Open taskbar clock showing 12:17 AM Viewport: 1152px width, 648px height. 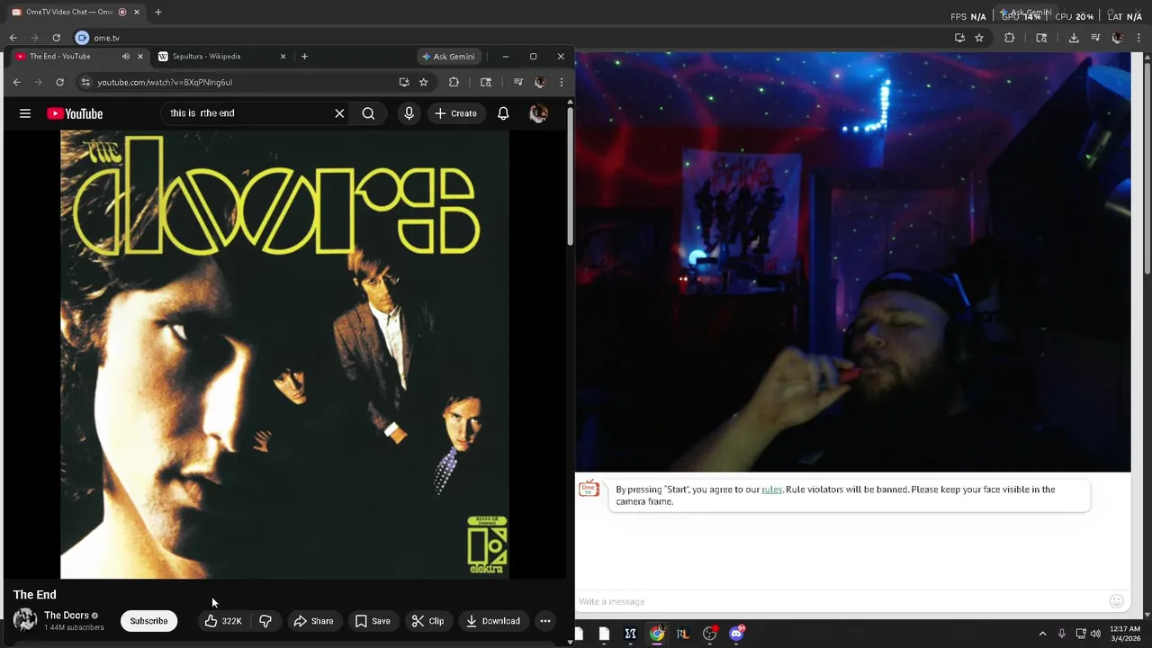tap(1125, 634)
